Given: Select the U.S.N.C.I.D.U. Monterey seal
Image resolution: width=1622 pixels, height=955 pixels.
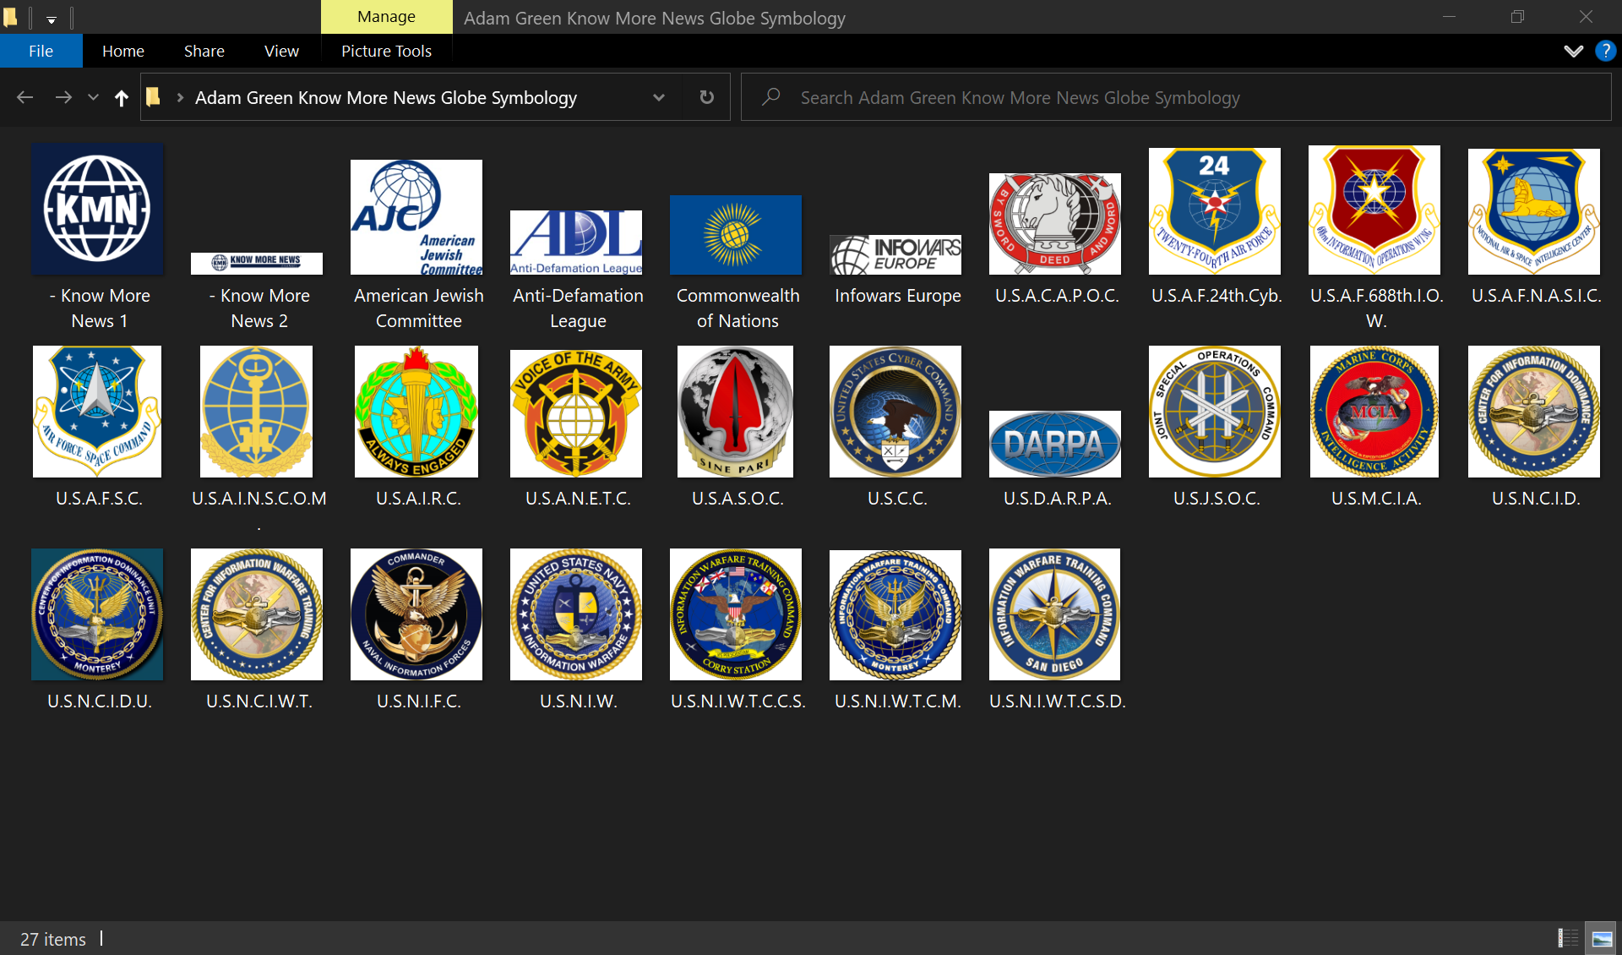Looking at the screenshot, I should coord(97,614).
